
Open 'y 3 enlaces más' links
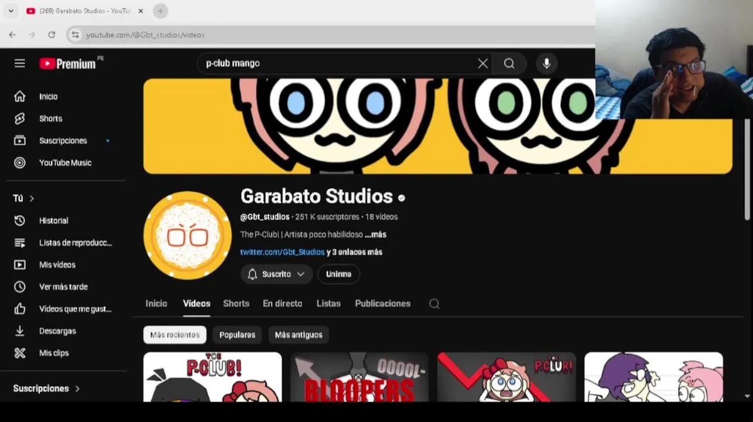[x=355, y=252]
